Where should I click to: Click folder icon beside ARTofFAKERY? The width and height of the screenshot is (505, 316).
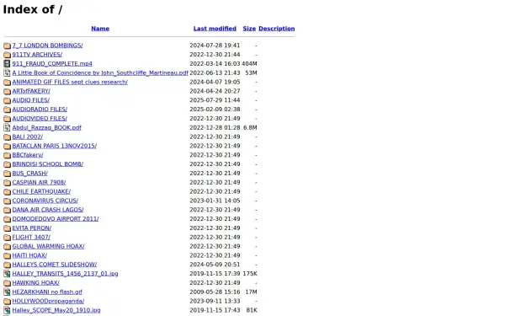[7, 91]
